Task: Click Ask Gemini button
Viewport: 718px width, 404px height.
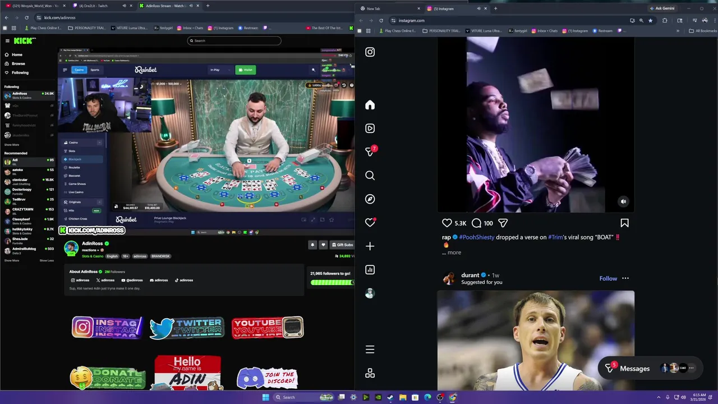Action: (x=662, y=8)
